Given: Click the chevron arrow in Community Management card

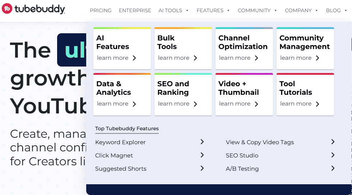Looking at the screenshot, I should coord(318,58).
